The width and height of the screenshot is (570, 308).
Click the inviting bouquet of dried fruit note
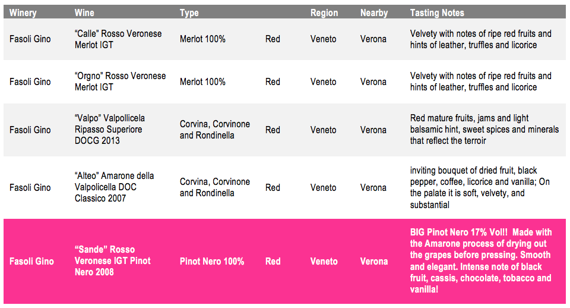click(x=480, y=187)
